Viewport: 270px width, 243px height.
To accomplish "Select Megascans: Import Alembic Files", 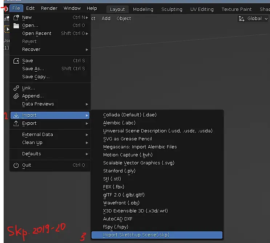I will click(x=157, y=147).
